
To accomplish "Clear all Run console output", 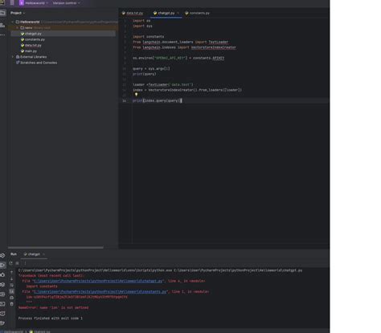I will tap(11, 304).
